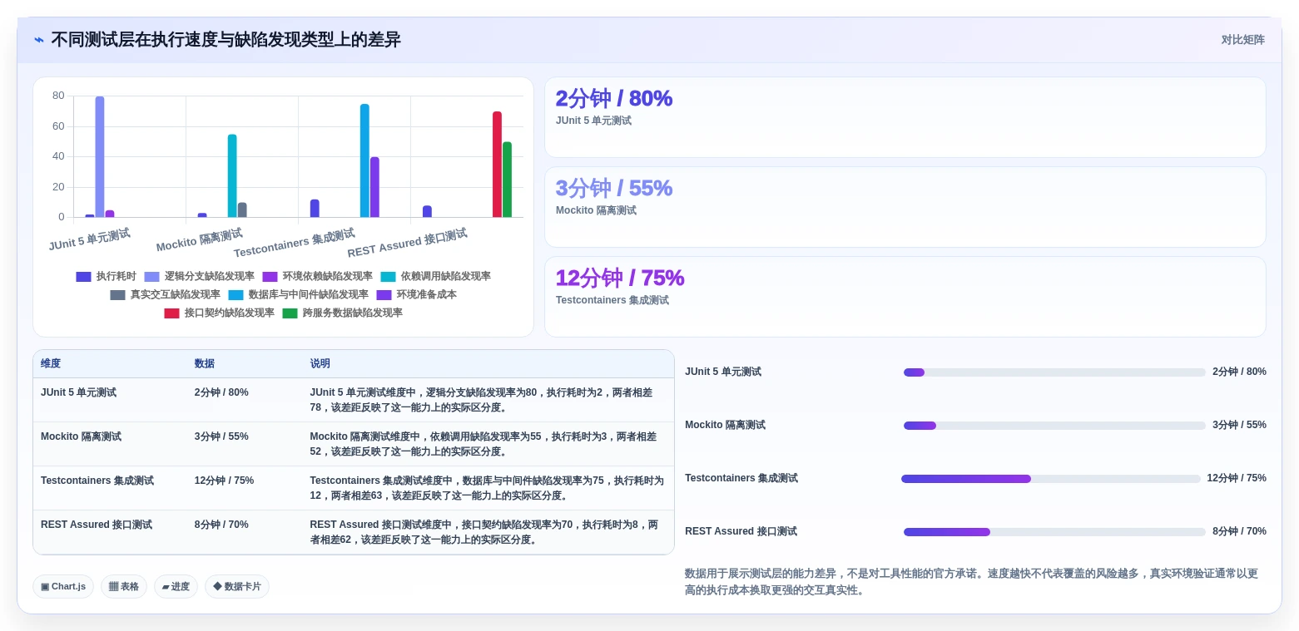1299x631 pixels.
Task: Click the cyan Mockito bar in chart
Action: 232,176
